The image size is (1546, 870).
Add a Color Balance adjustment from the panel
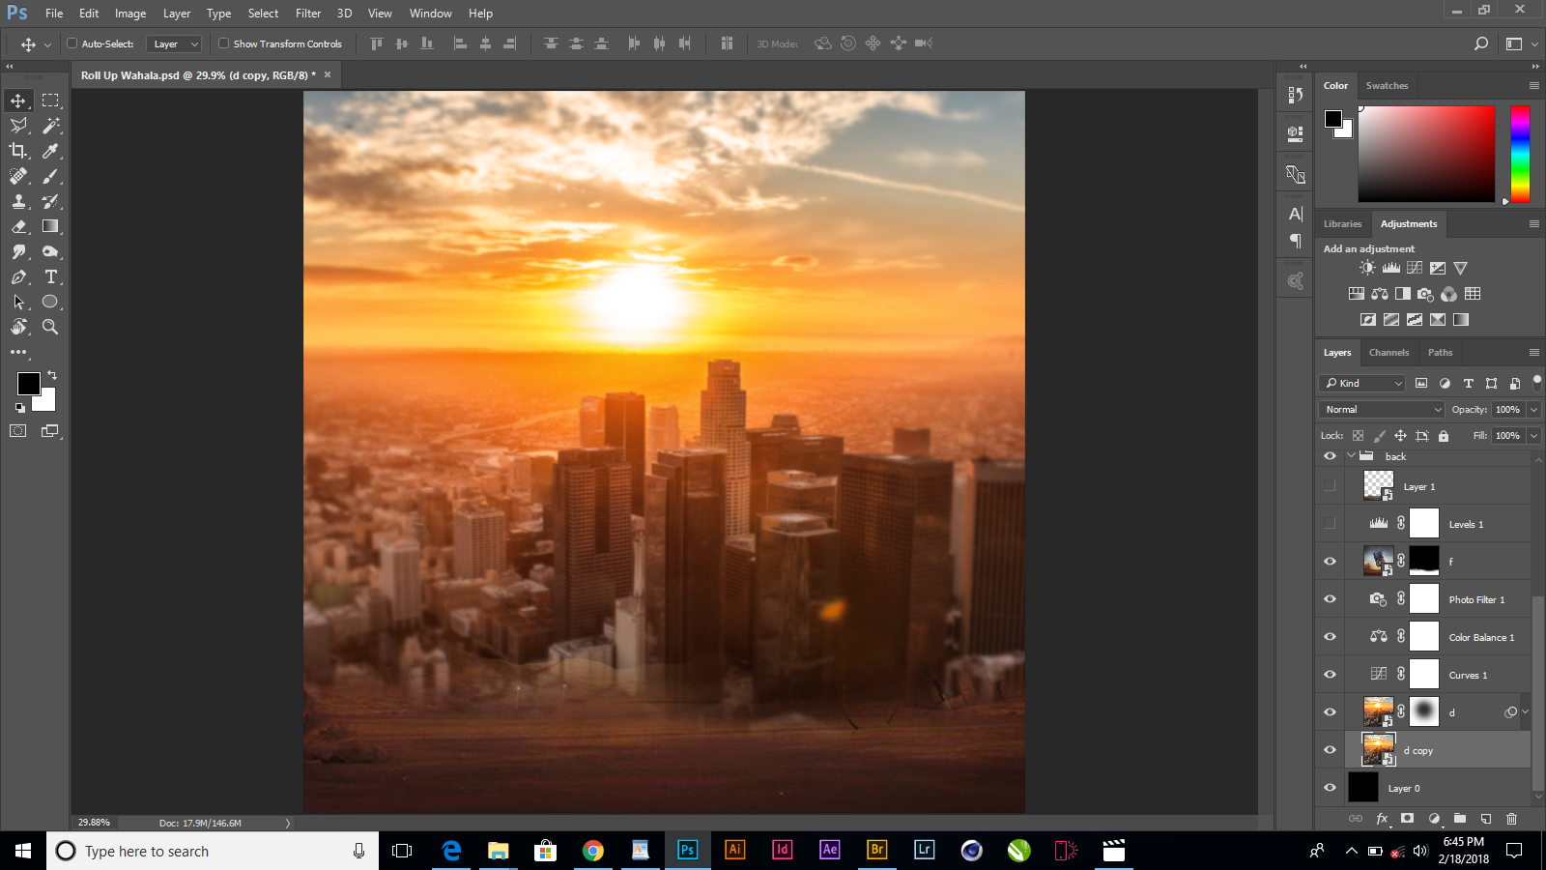click(x=1380, y=294)
